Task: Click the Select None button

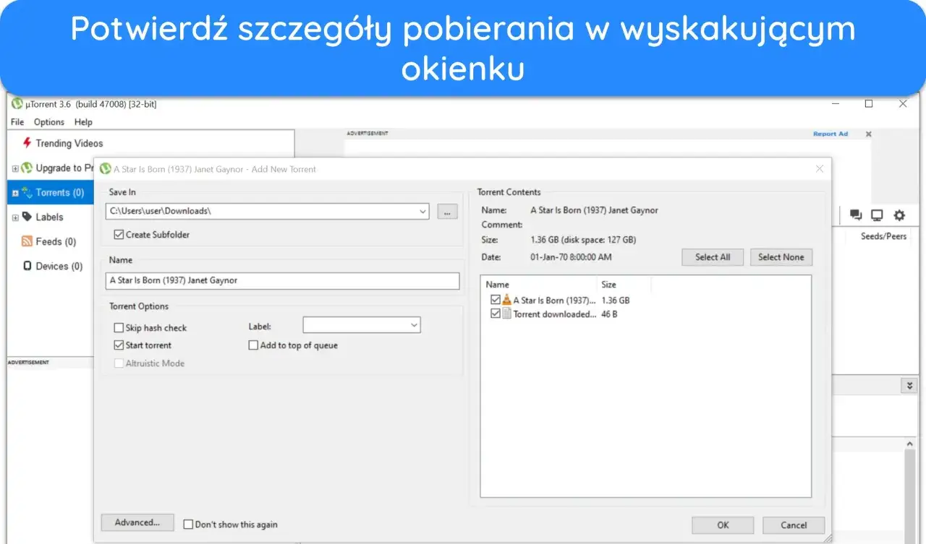Action: 781,257
